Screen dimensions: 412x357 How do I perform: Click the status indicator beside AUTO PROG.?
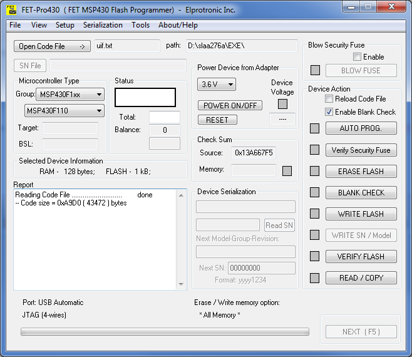point(315,128)
